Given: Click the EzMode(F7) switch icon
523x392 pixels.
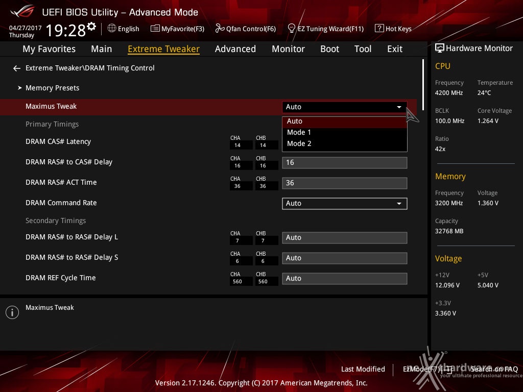Looking at the screenshot, I should (447, 370).
